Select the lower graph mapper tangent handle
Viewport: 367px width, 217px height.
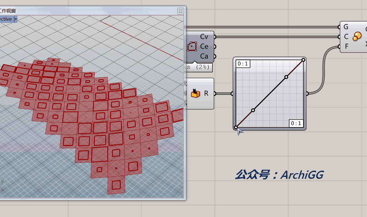[x=253, y=110]
